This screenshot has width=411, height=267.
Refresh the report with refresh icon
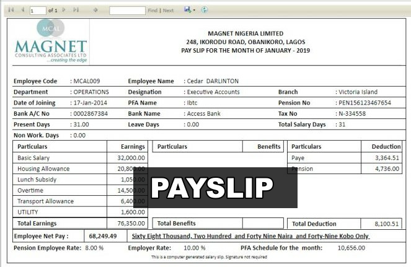205,10
